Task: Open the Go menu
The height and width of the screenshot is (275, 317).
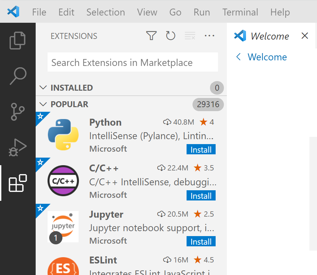Action: pos(175,12)
